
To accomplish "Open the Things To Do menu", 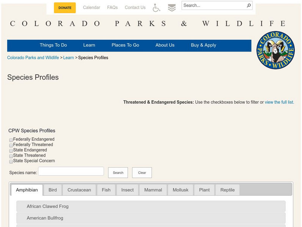I will point(53,45).
